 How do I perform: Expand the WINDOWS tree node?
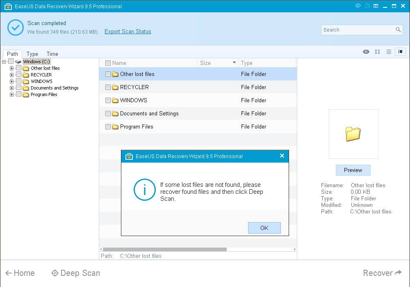tap(11, 81)
